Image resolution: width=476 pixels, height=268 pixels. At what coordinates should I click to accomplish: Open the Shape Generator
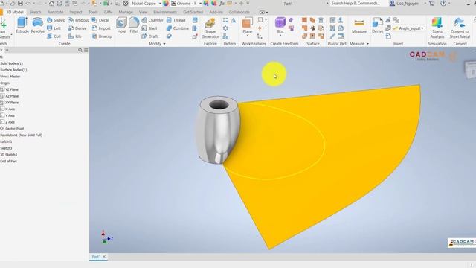tap(210, 28)
